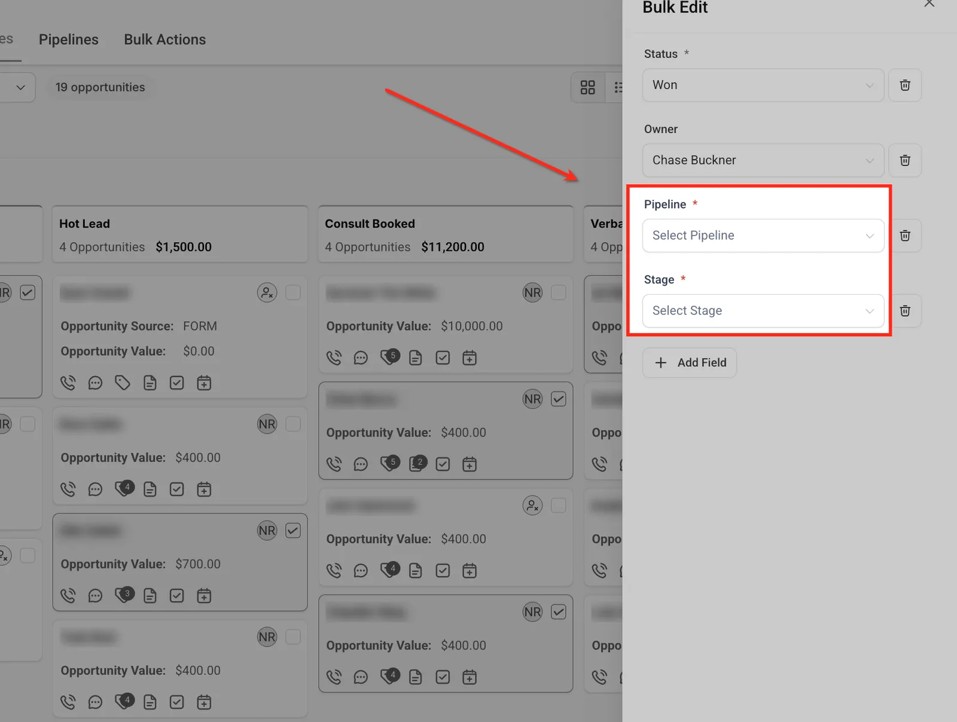Click phone icon on the $10,000.00 card
The image size is (957, 722).
pyautogui.click(x=334, y=358)
